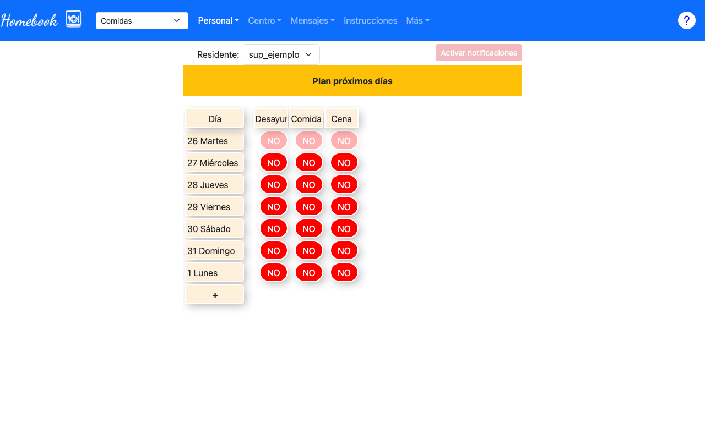Toggle Cena NO for 30 Sábado

pyautogui.click(x=344, y=229)
